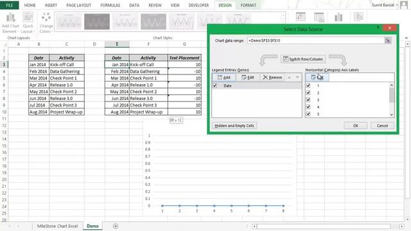Select the second dark chart style thumbnail
The height and width of the screenshot is (231, 411).
click(97, 21)
